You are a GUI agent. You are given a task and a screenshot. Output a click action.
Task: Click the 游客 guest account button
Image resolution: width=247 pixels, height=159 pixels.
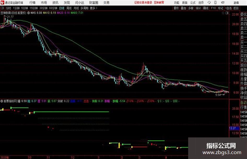tap(236, 3)
